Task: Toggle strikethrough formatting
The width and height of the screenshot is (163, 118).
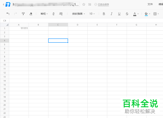Action: pos(127,14)
